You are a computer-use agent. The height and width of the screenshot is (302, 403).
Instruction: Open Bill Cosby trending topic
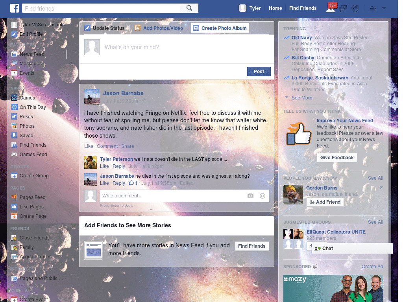pos(303,58)
